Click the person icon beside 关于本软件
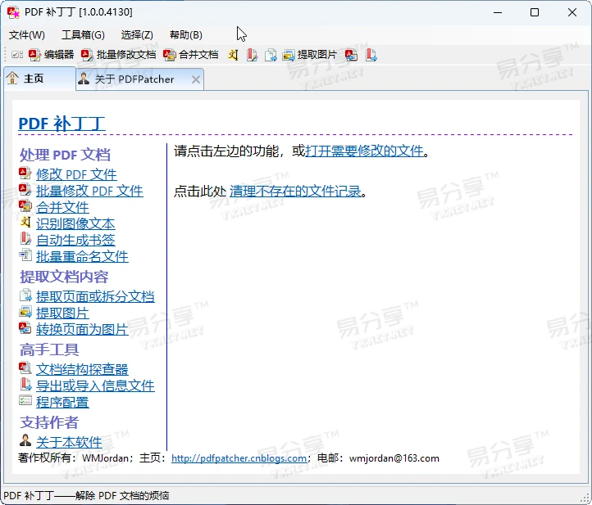The width and height of the screenshot is (592, 505). click(x=25, y=440)
